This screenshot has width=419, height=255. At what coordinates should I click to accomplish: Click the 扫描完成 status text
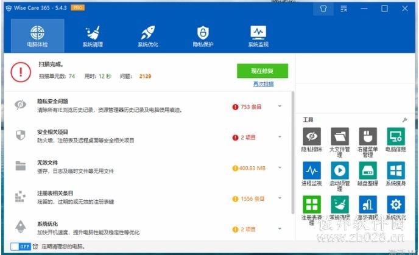51,65
